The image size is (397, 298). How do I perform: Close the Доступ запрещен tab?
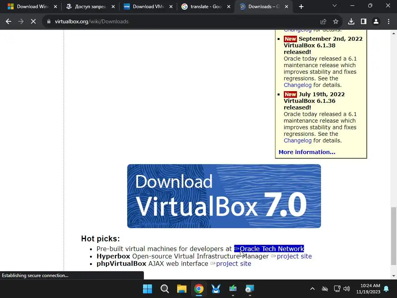click(113, 7)
